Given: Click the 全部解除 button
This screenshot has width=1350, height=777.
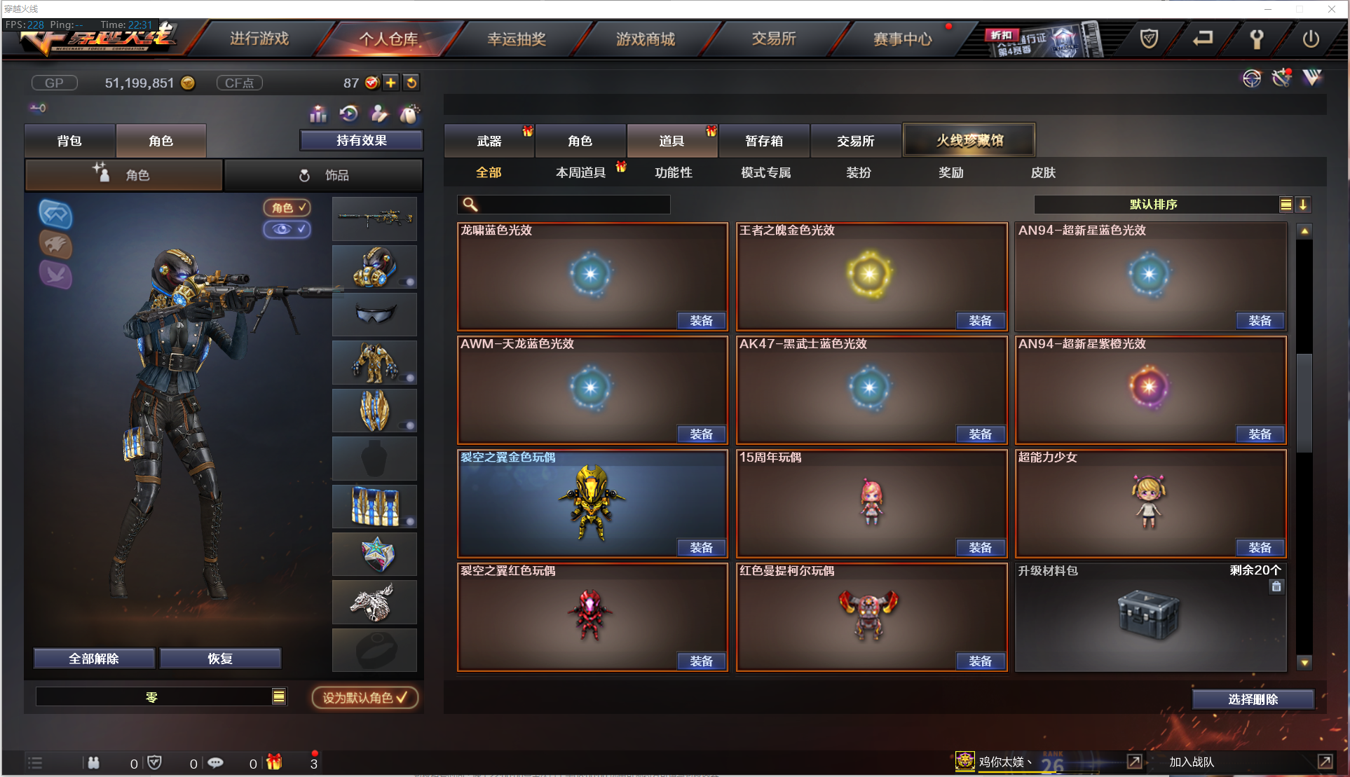Looking at the screenshot, I should point(94,659).
